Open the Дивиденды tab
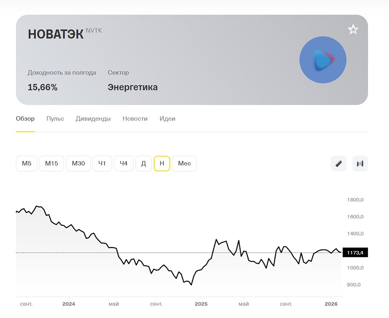This screenshot has width=389, height=318. 93,119
